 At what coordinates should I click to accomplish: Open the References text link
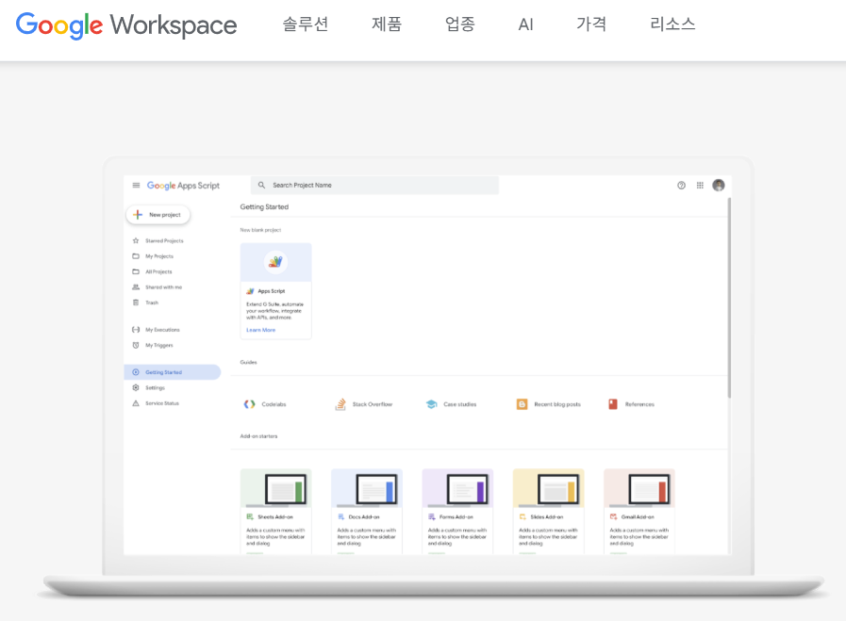(639, 404)
